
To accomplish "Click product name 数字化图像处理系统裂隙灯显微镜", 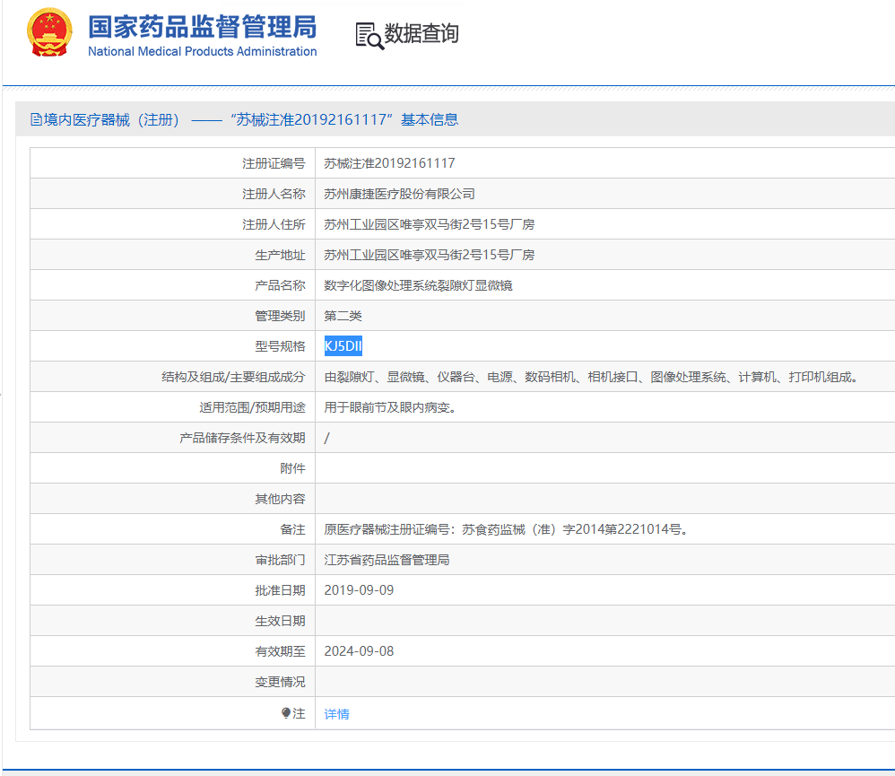I will click(x=419, y=285).
